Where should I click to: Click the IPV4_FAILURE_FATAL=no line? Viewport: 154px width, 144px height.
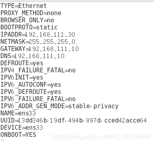(x=38, y=70)
